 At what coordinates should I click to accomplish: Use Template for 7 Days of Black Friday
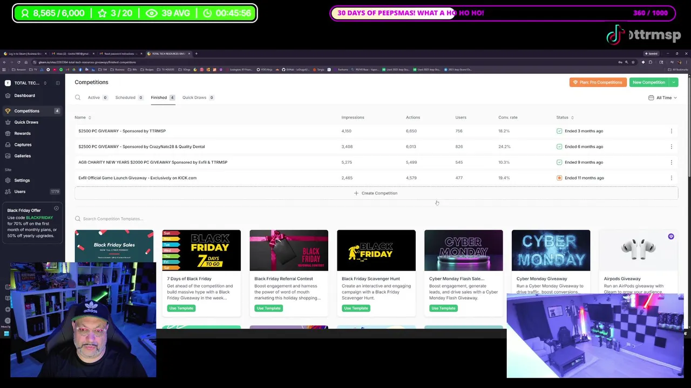click(181, 308)
